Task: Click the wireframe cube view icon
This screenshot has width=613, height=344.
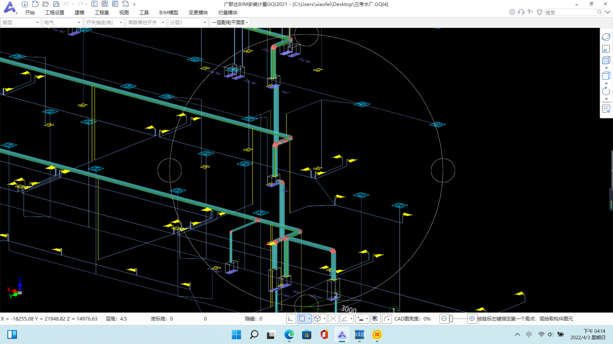Action: coord(606,76)
